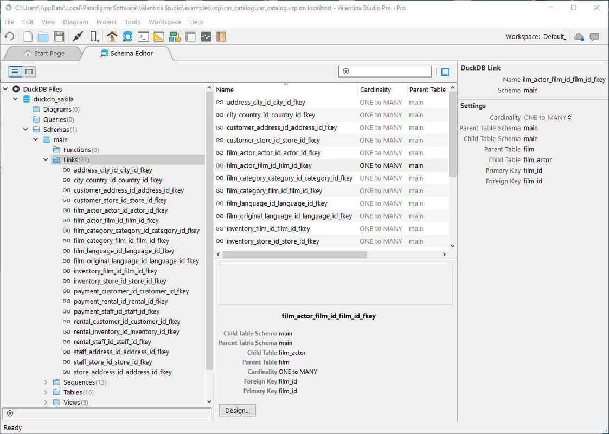Click the filter field above links table
Image resolution: width=609 pixels, height=434 pixels.
pos(385,72)
